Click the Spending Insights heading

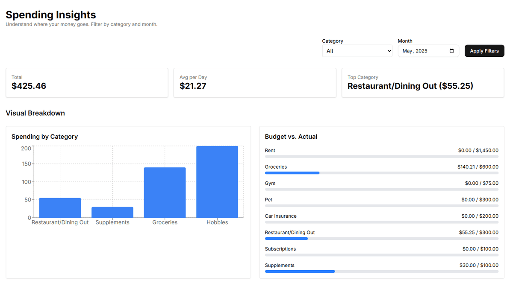coord(50,15)
